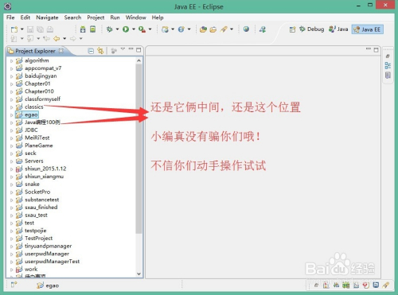Open the Help menu
This screenshot has height=295, width=398.
click(158, 17)
